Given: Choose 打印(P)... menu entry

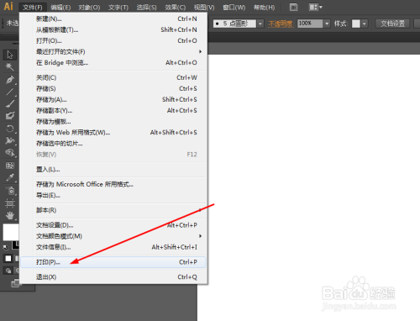Looking at the screenshot, I should point(113,262).
